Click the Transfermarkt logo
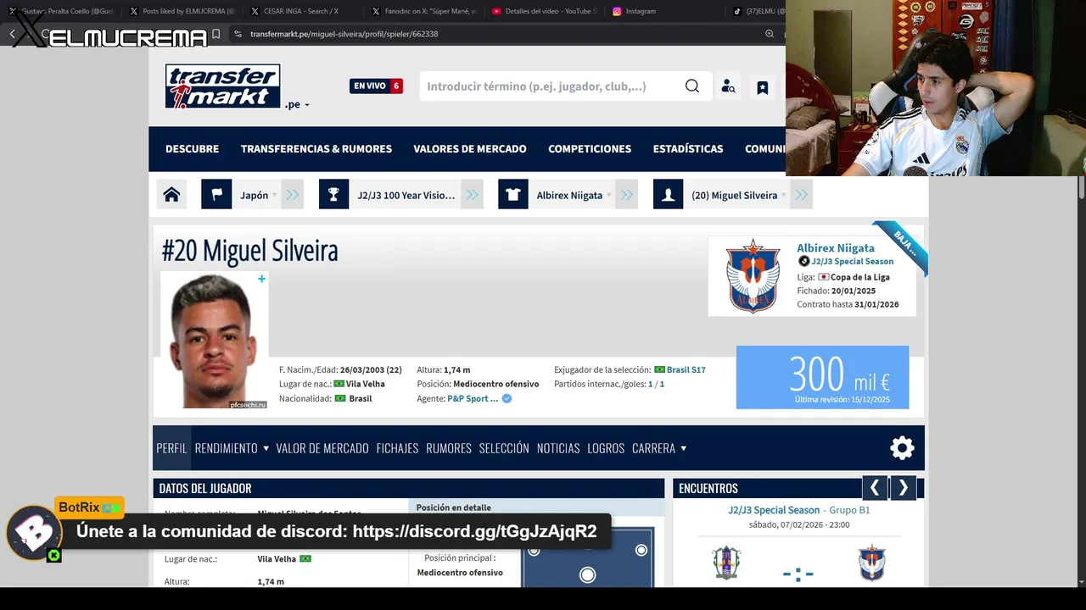Screen dimensions: 1086x610 (x=222, y=86)
